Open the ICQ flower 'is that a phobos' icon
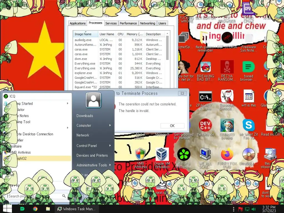 coord(184,154)
